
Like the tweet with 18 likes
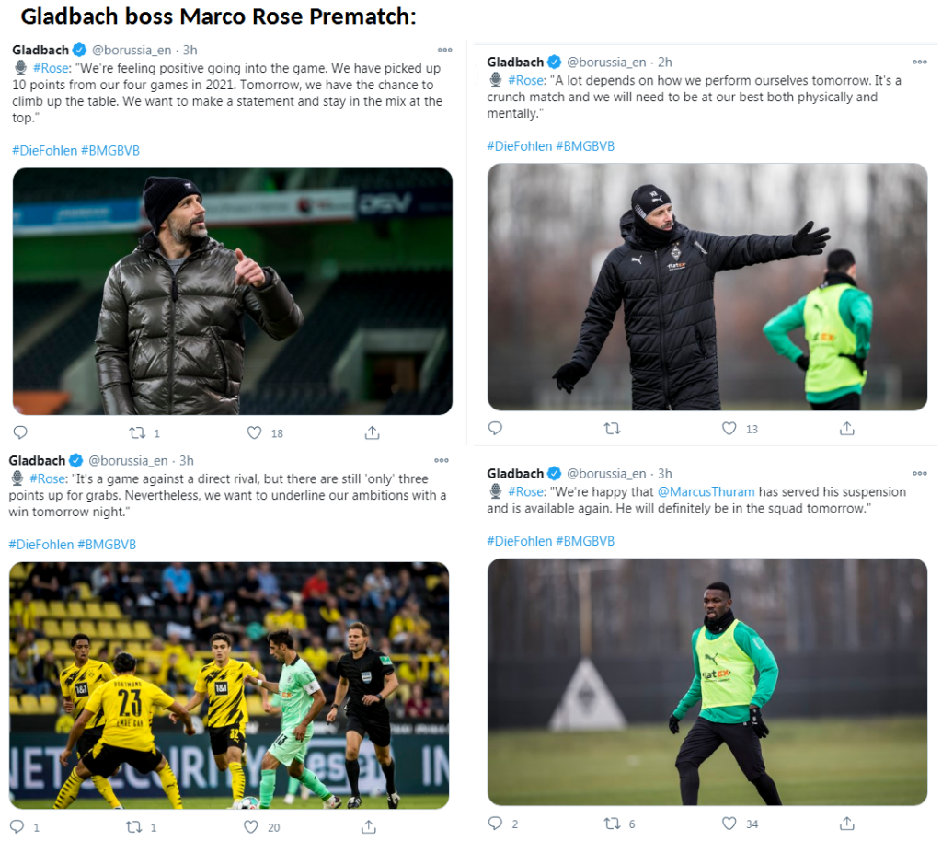tap(255, 432)
